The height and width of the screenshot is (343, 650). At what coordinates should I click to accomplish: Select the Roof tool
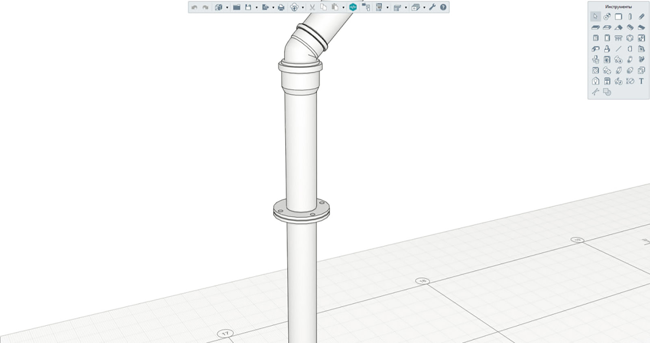(x=618, y=28)
